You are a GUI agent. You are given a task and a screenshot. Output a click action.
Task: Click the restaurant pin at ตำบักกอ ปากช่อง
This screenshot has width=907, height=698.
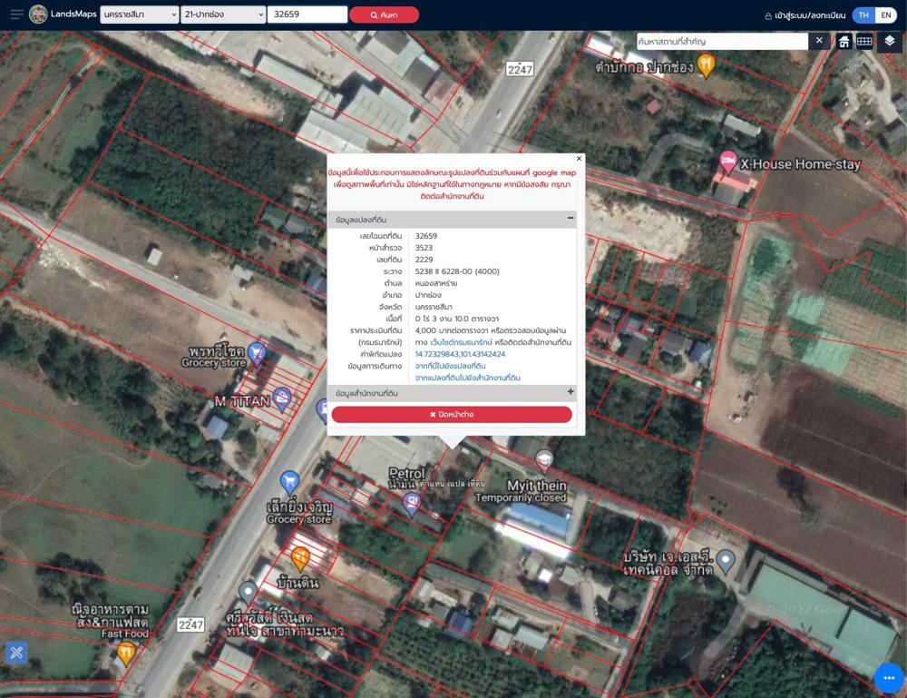[x=705, y=64]
